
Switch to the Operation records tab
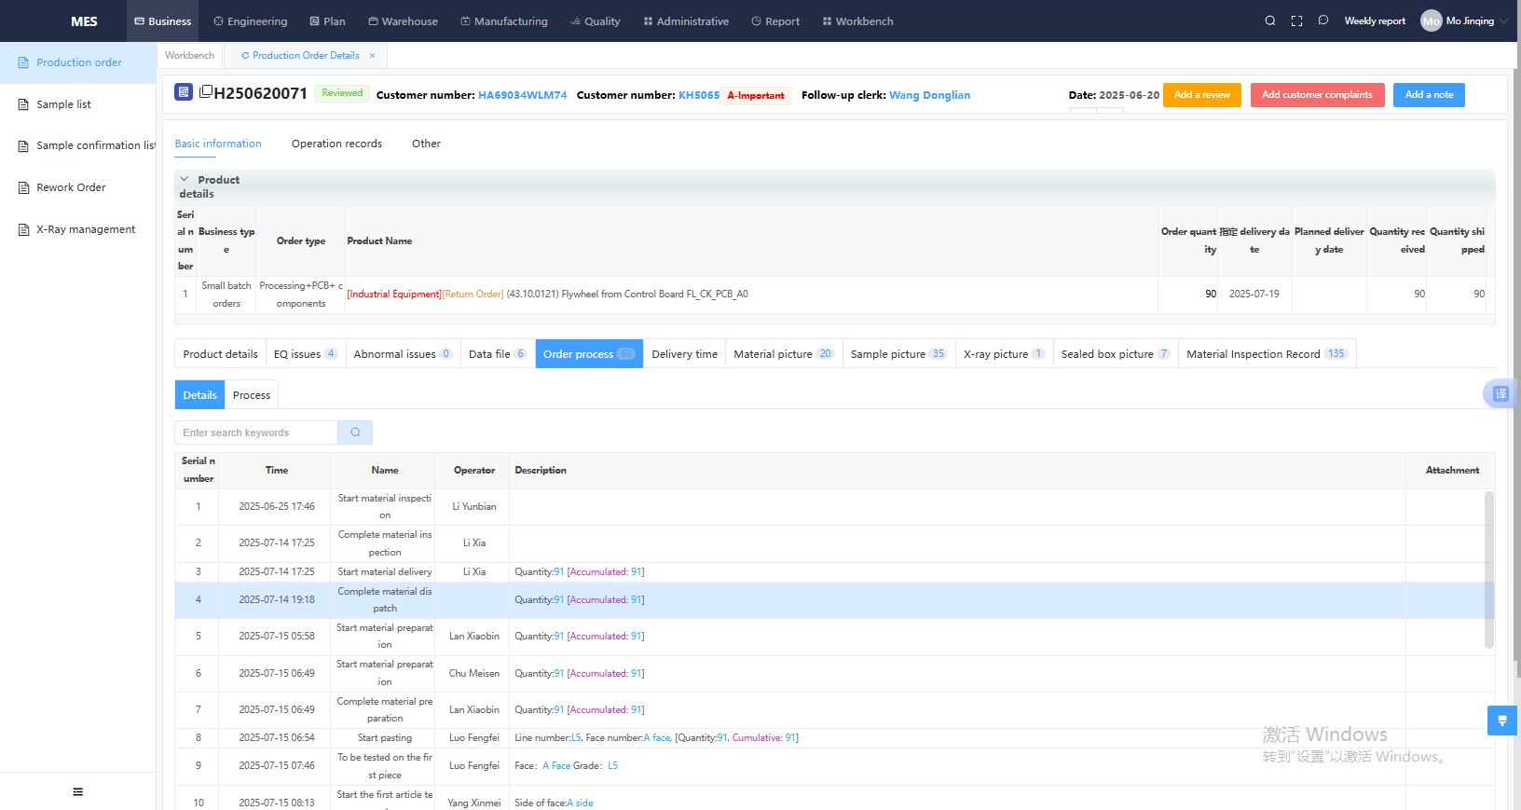click(336, 144)
